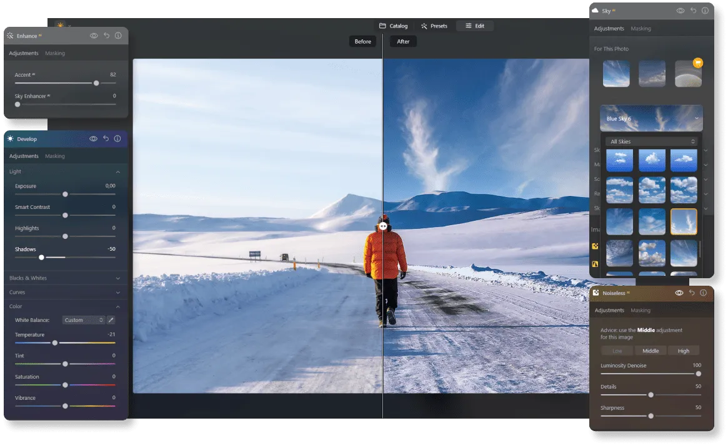Select the Sky AI cloud panel icon

(x=596, y=9)
